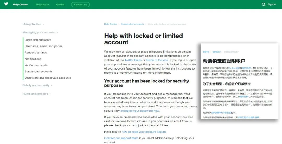Open the Twitter Rules link
This screenshot has height=144, width=282.
pos(133,60)
